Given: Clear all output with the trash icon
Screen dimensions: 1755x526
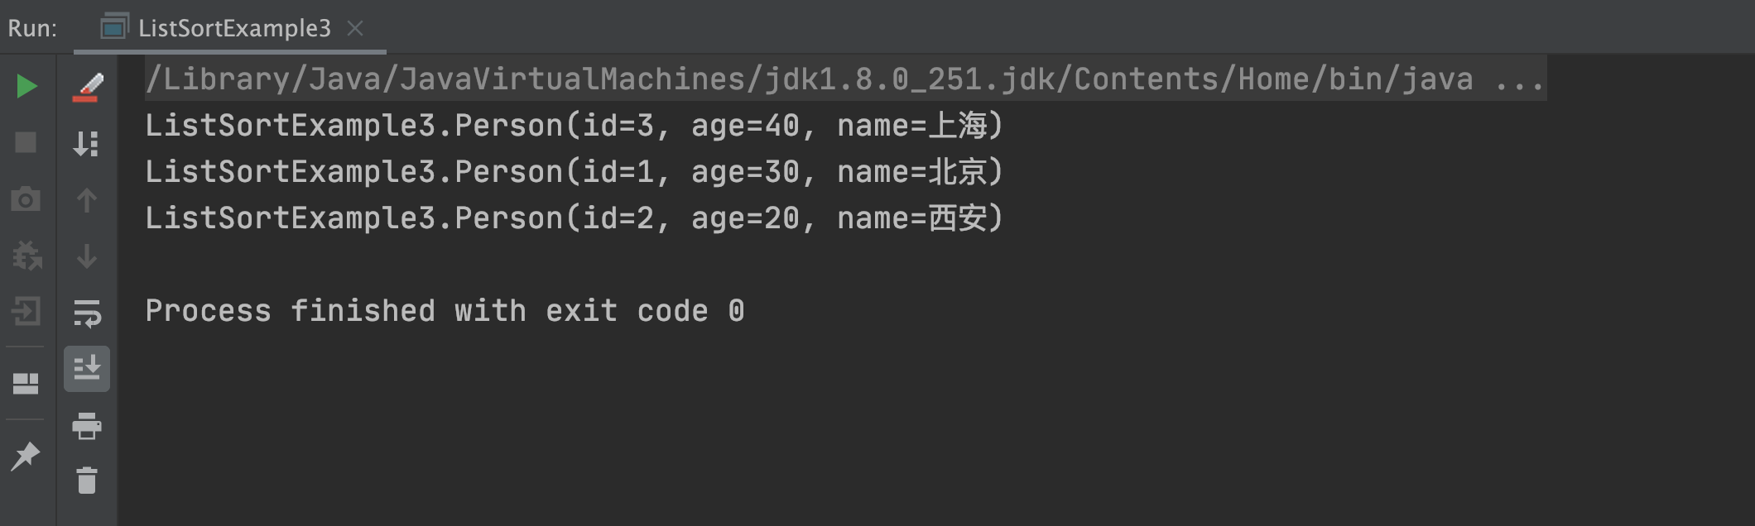Looking at the screenshot, I should pos(87,481).
